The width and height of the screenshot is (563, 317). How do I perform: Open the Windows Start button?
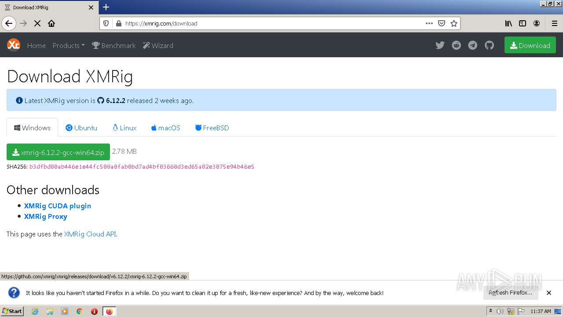tap(12, 311)
